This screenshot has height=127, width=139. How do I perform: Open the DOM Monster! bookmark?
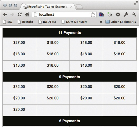74,22
